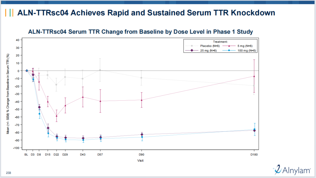Click the slide number 233
Screen dimensions: 316x178
pyautogui.click(x=8, y=173)
